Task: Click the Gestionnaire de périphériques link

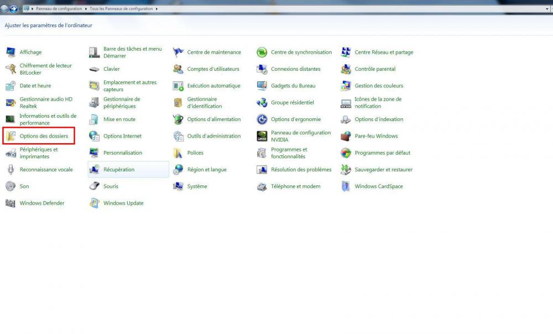Action: pyautogui.click(x=122, y=103)
